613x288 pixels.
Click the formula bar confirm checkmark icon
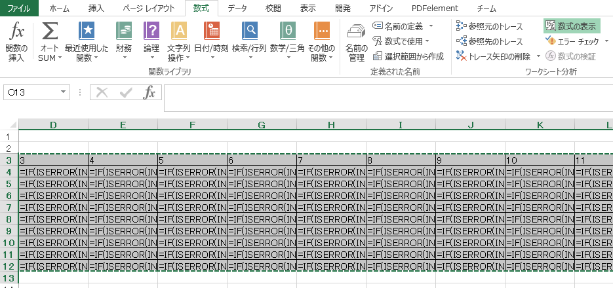127,92
